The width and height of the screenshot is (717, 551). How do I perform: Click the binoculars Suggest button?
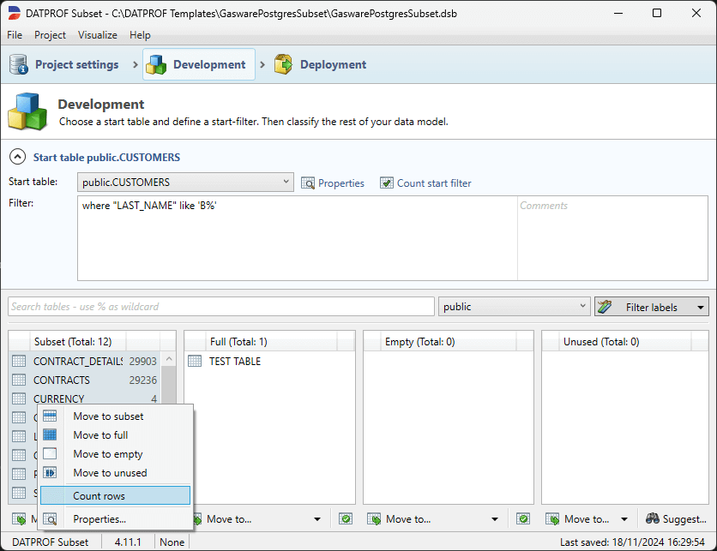tap(676, 518)
